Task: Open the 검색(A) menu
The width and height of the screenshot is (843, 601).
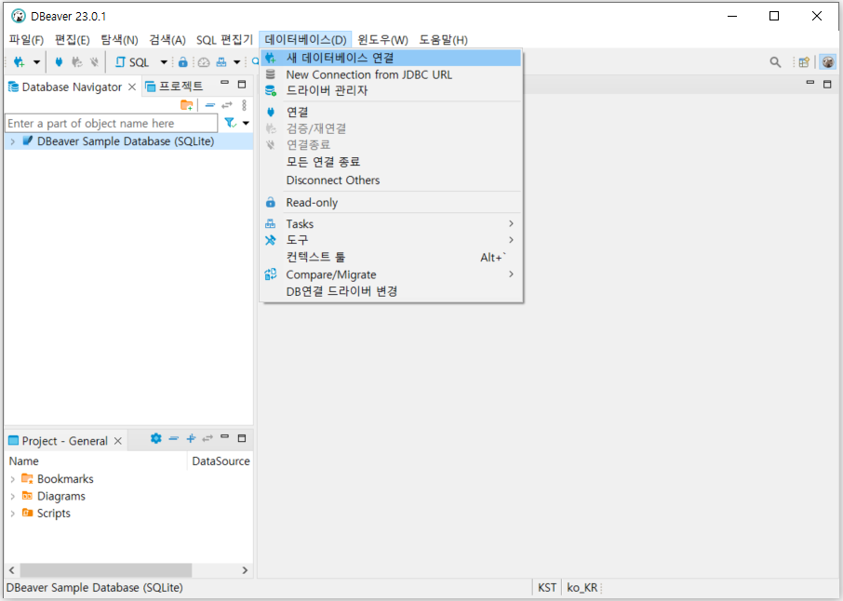Action: click(x=167, y=40)
